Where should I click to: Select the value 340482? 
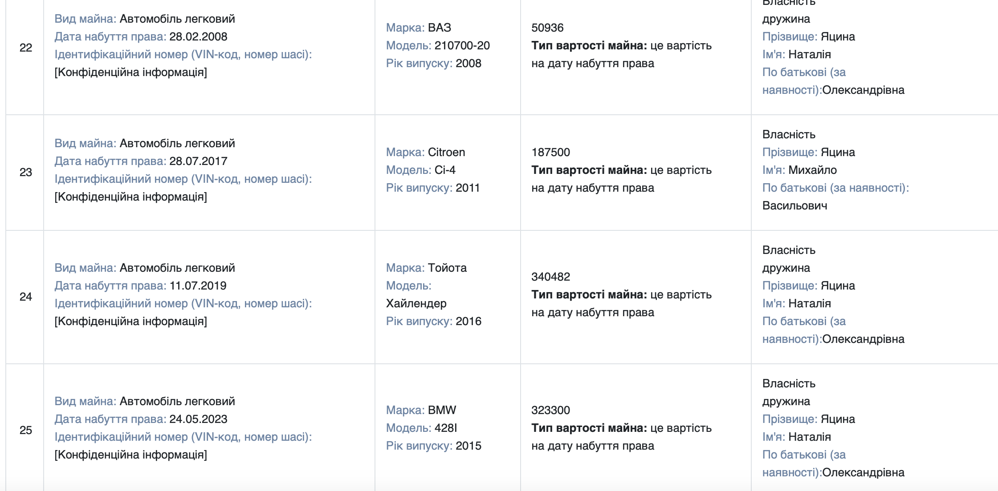550,277
